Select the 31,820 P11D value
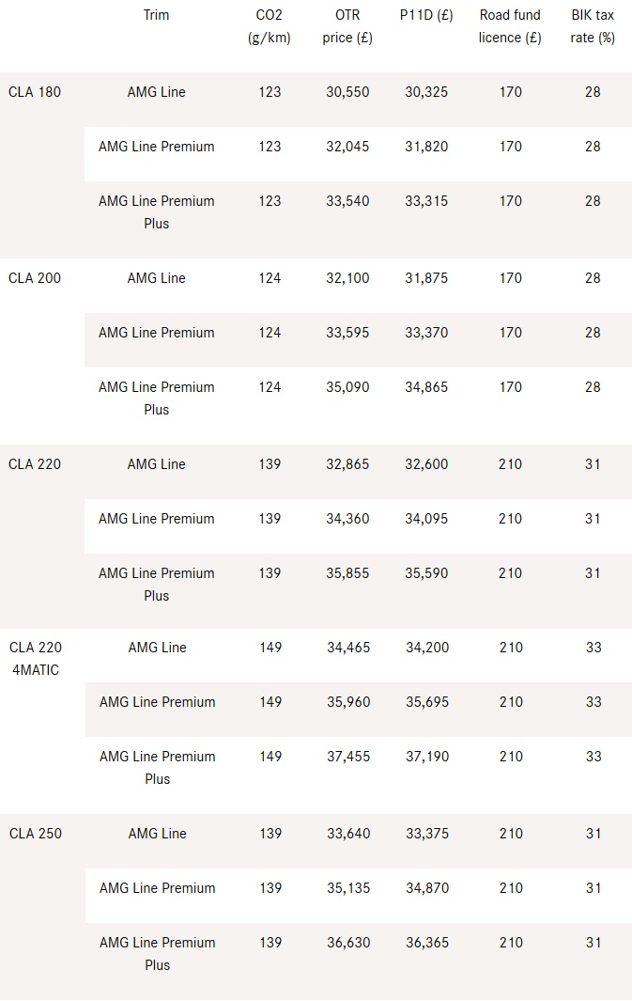The image size is (632, 1001). [x=426, y=147]
